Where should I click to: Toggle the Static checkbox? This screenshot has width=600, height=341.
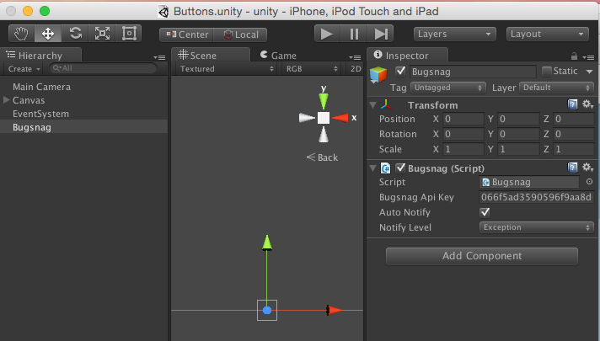tap(547, 71)
